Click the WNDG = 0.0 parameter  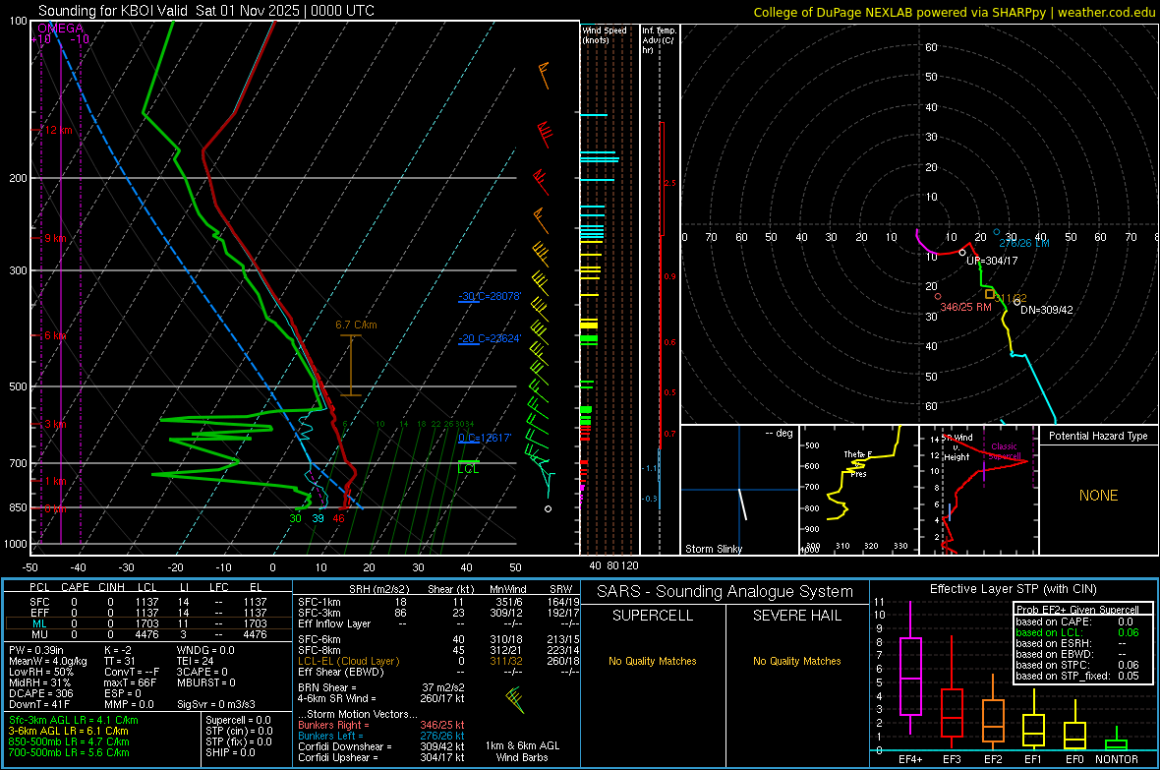pos(205,650)
